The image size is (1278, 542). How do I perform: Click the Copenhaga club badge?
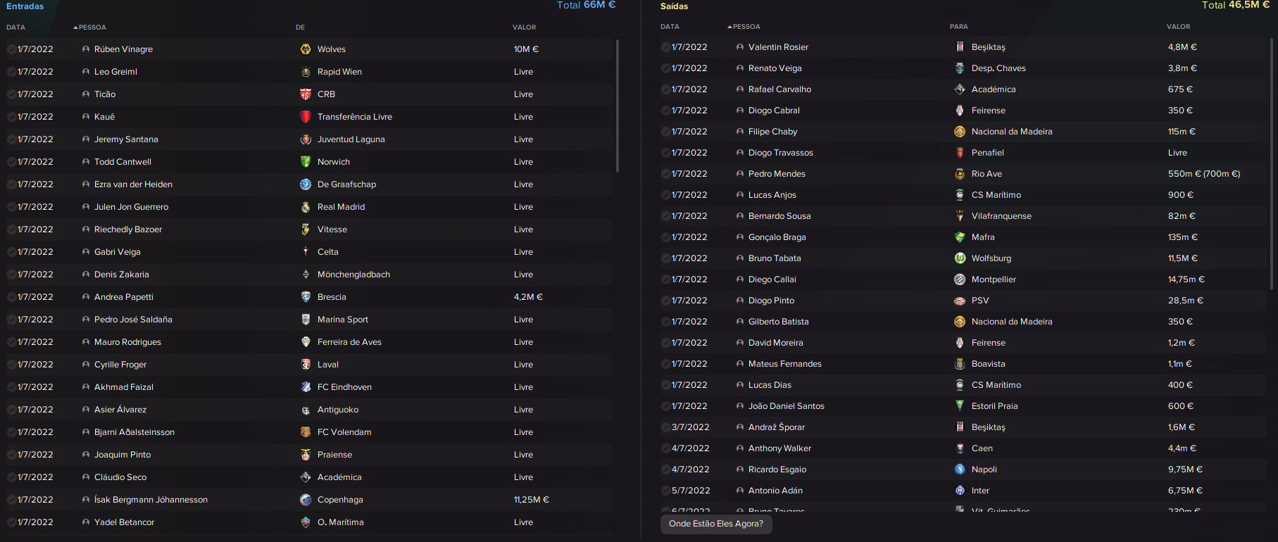[x=306, y=500]
